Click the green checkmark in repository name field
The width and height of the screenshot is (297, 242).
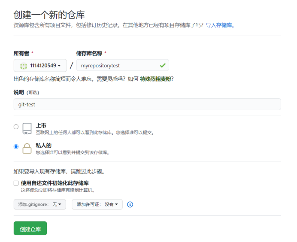pyautogui.click(x=163, y=66)
